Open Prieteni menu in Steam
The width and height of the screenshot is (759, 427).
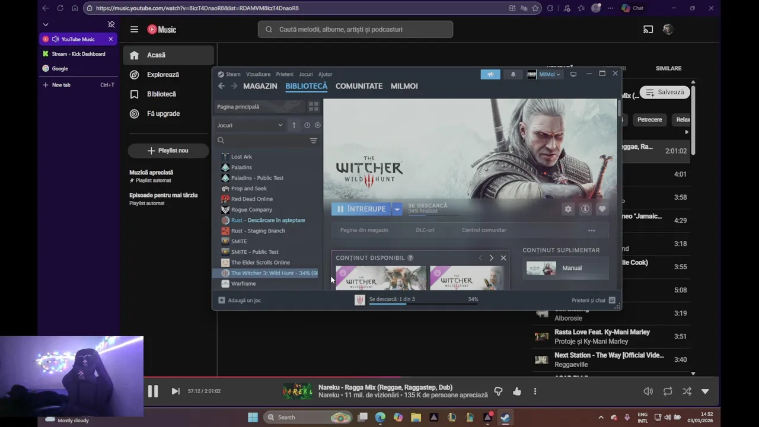(285, 74)
